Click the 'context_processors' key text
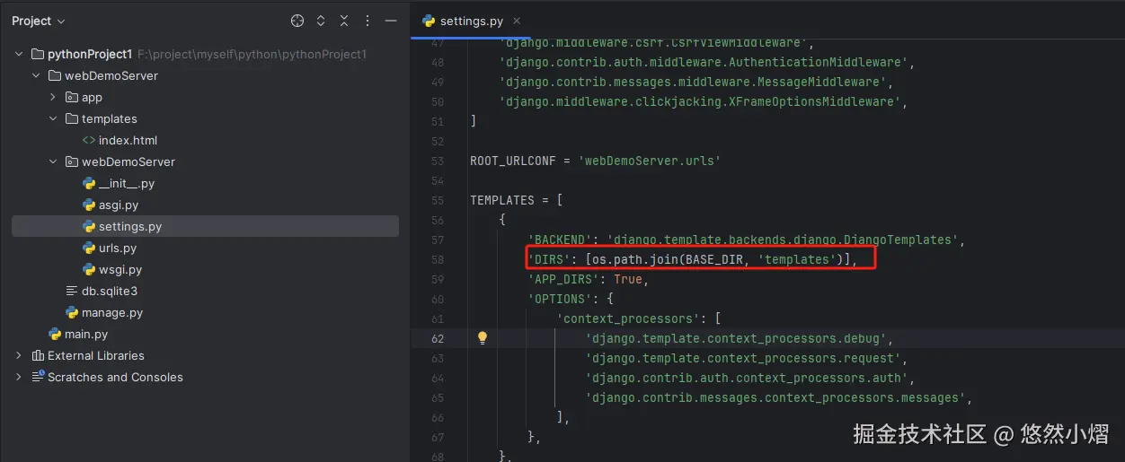Image resolution: width=1125 pixels, height=462 pixels. pyautogui.click(x=632, y=318)
